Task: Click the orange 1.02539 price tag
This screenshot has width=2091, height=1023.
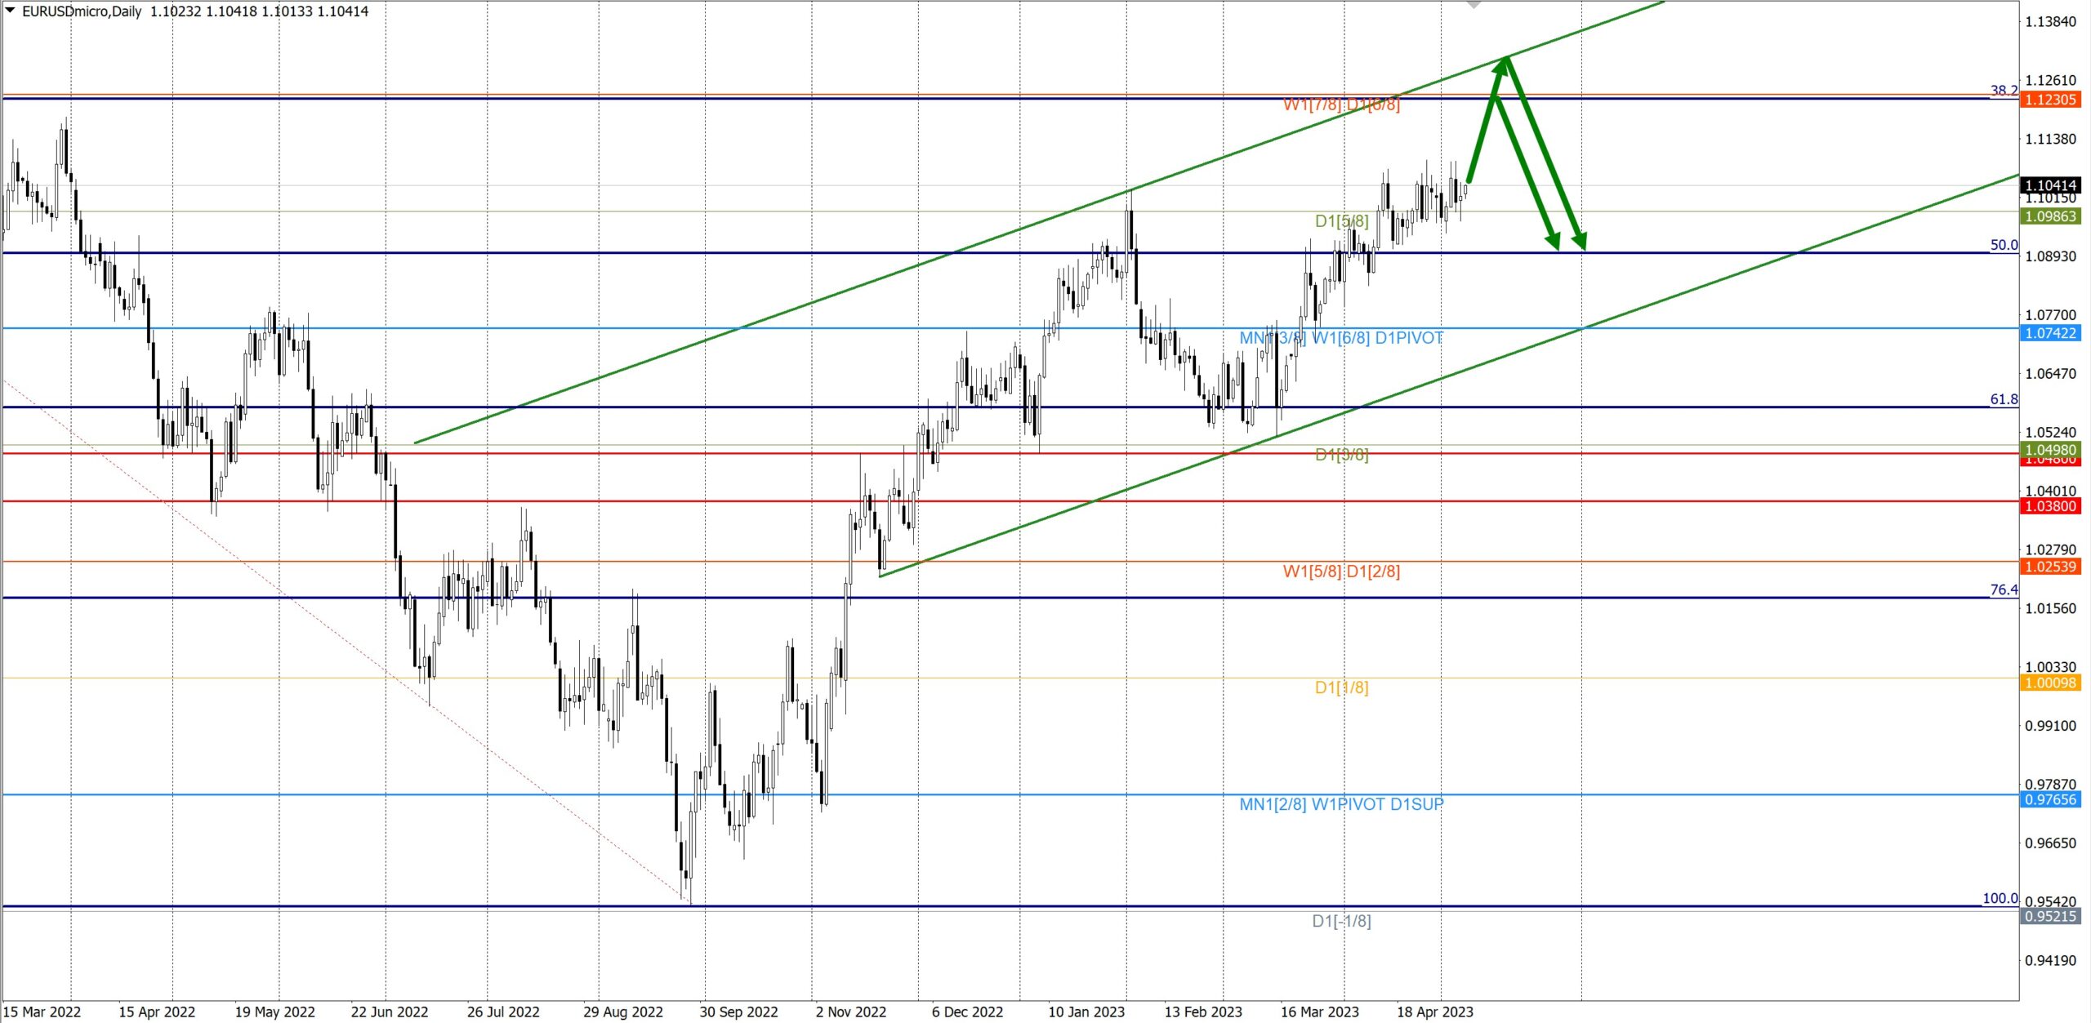Action: coord(2049,567)
